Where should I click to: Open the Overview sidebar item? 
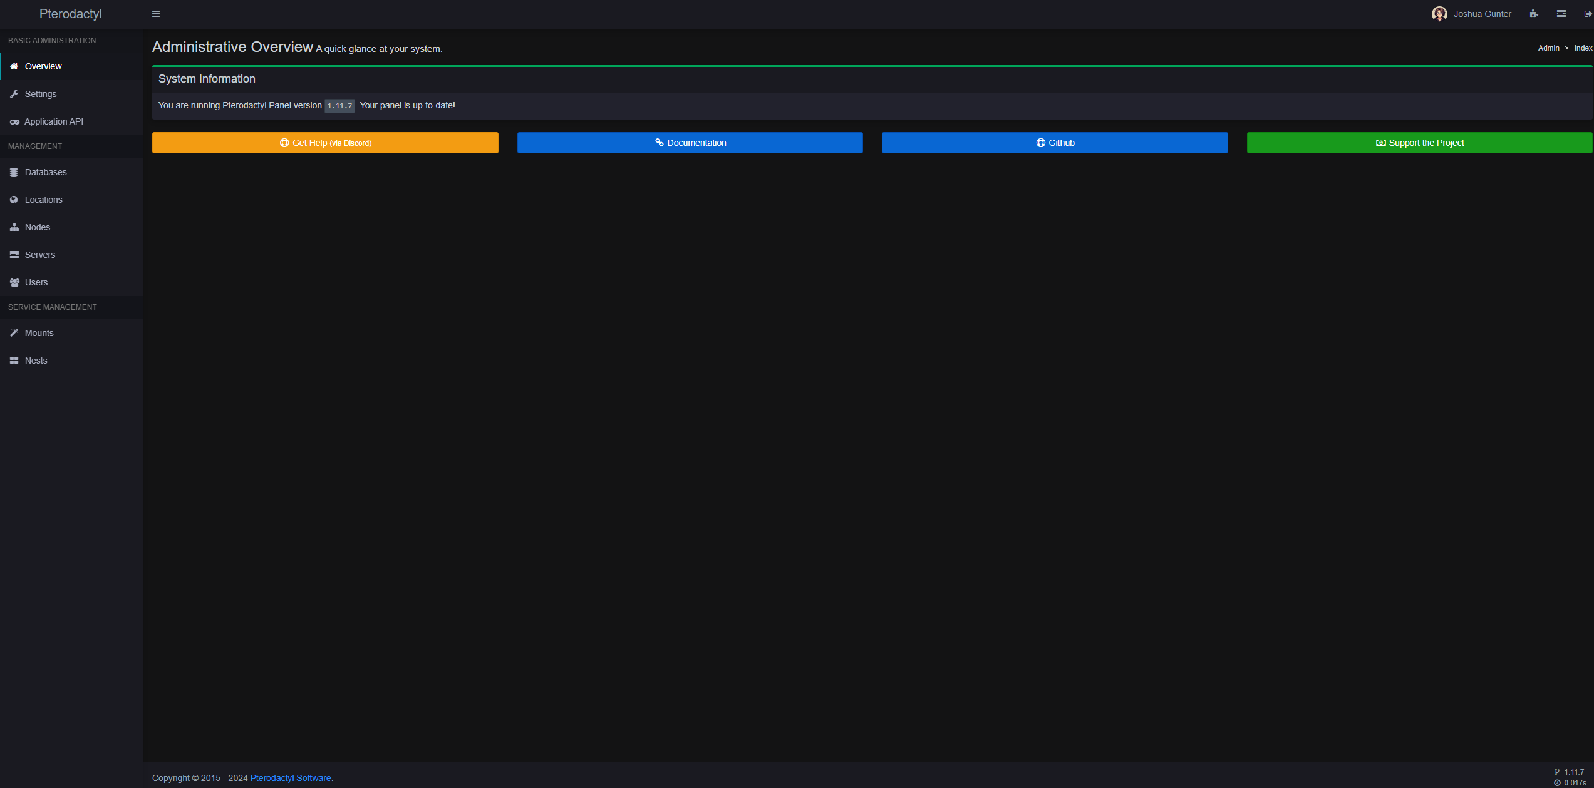[x=43, y=66]
